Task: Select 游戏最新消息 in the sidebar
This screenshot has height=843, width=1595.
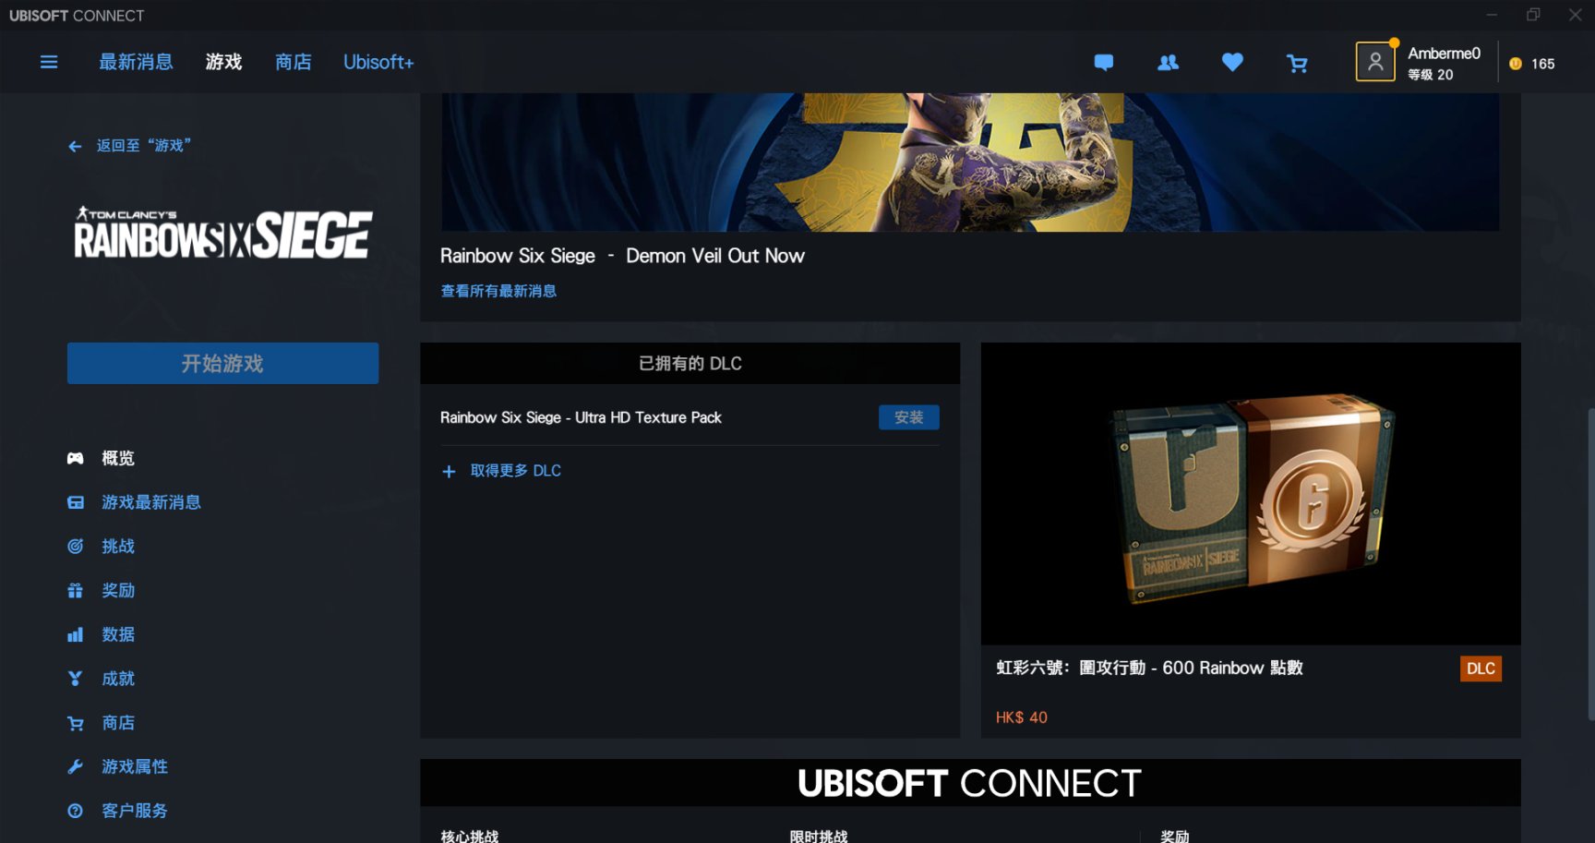Action: [x=151, y=502]
